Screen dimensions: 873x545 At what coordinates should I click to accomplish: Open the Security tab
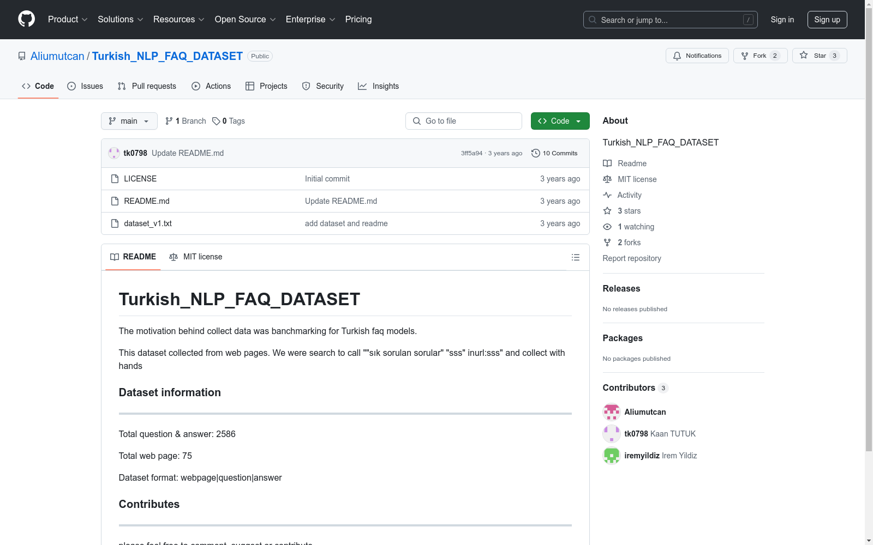pyautogui.click(x=323, y=86)
